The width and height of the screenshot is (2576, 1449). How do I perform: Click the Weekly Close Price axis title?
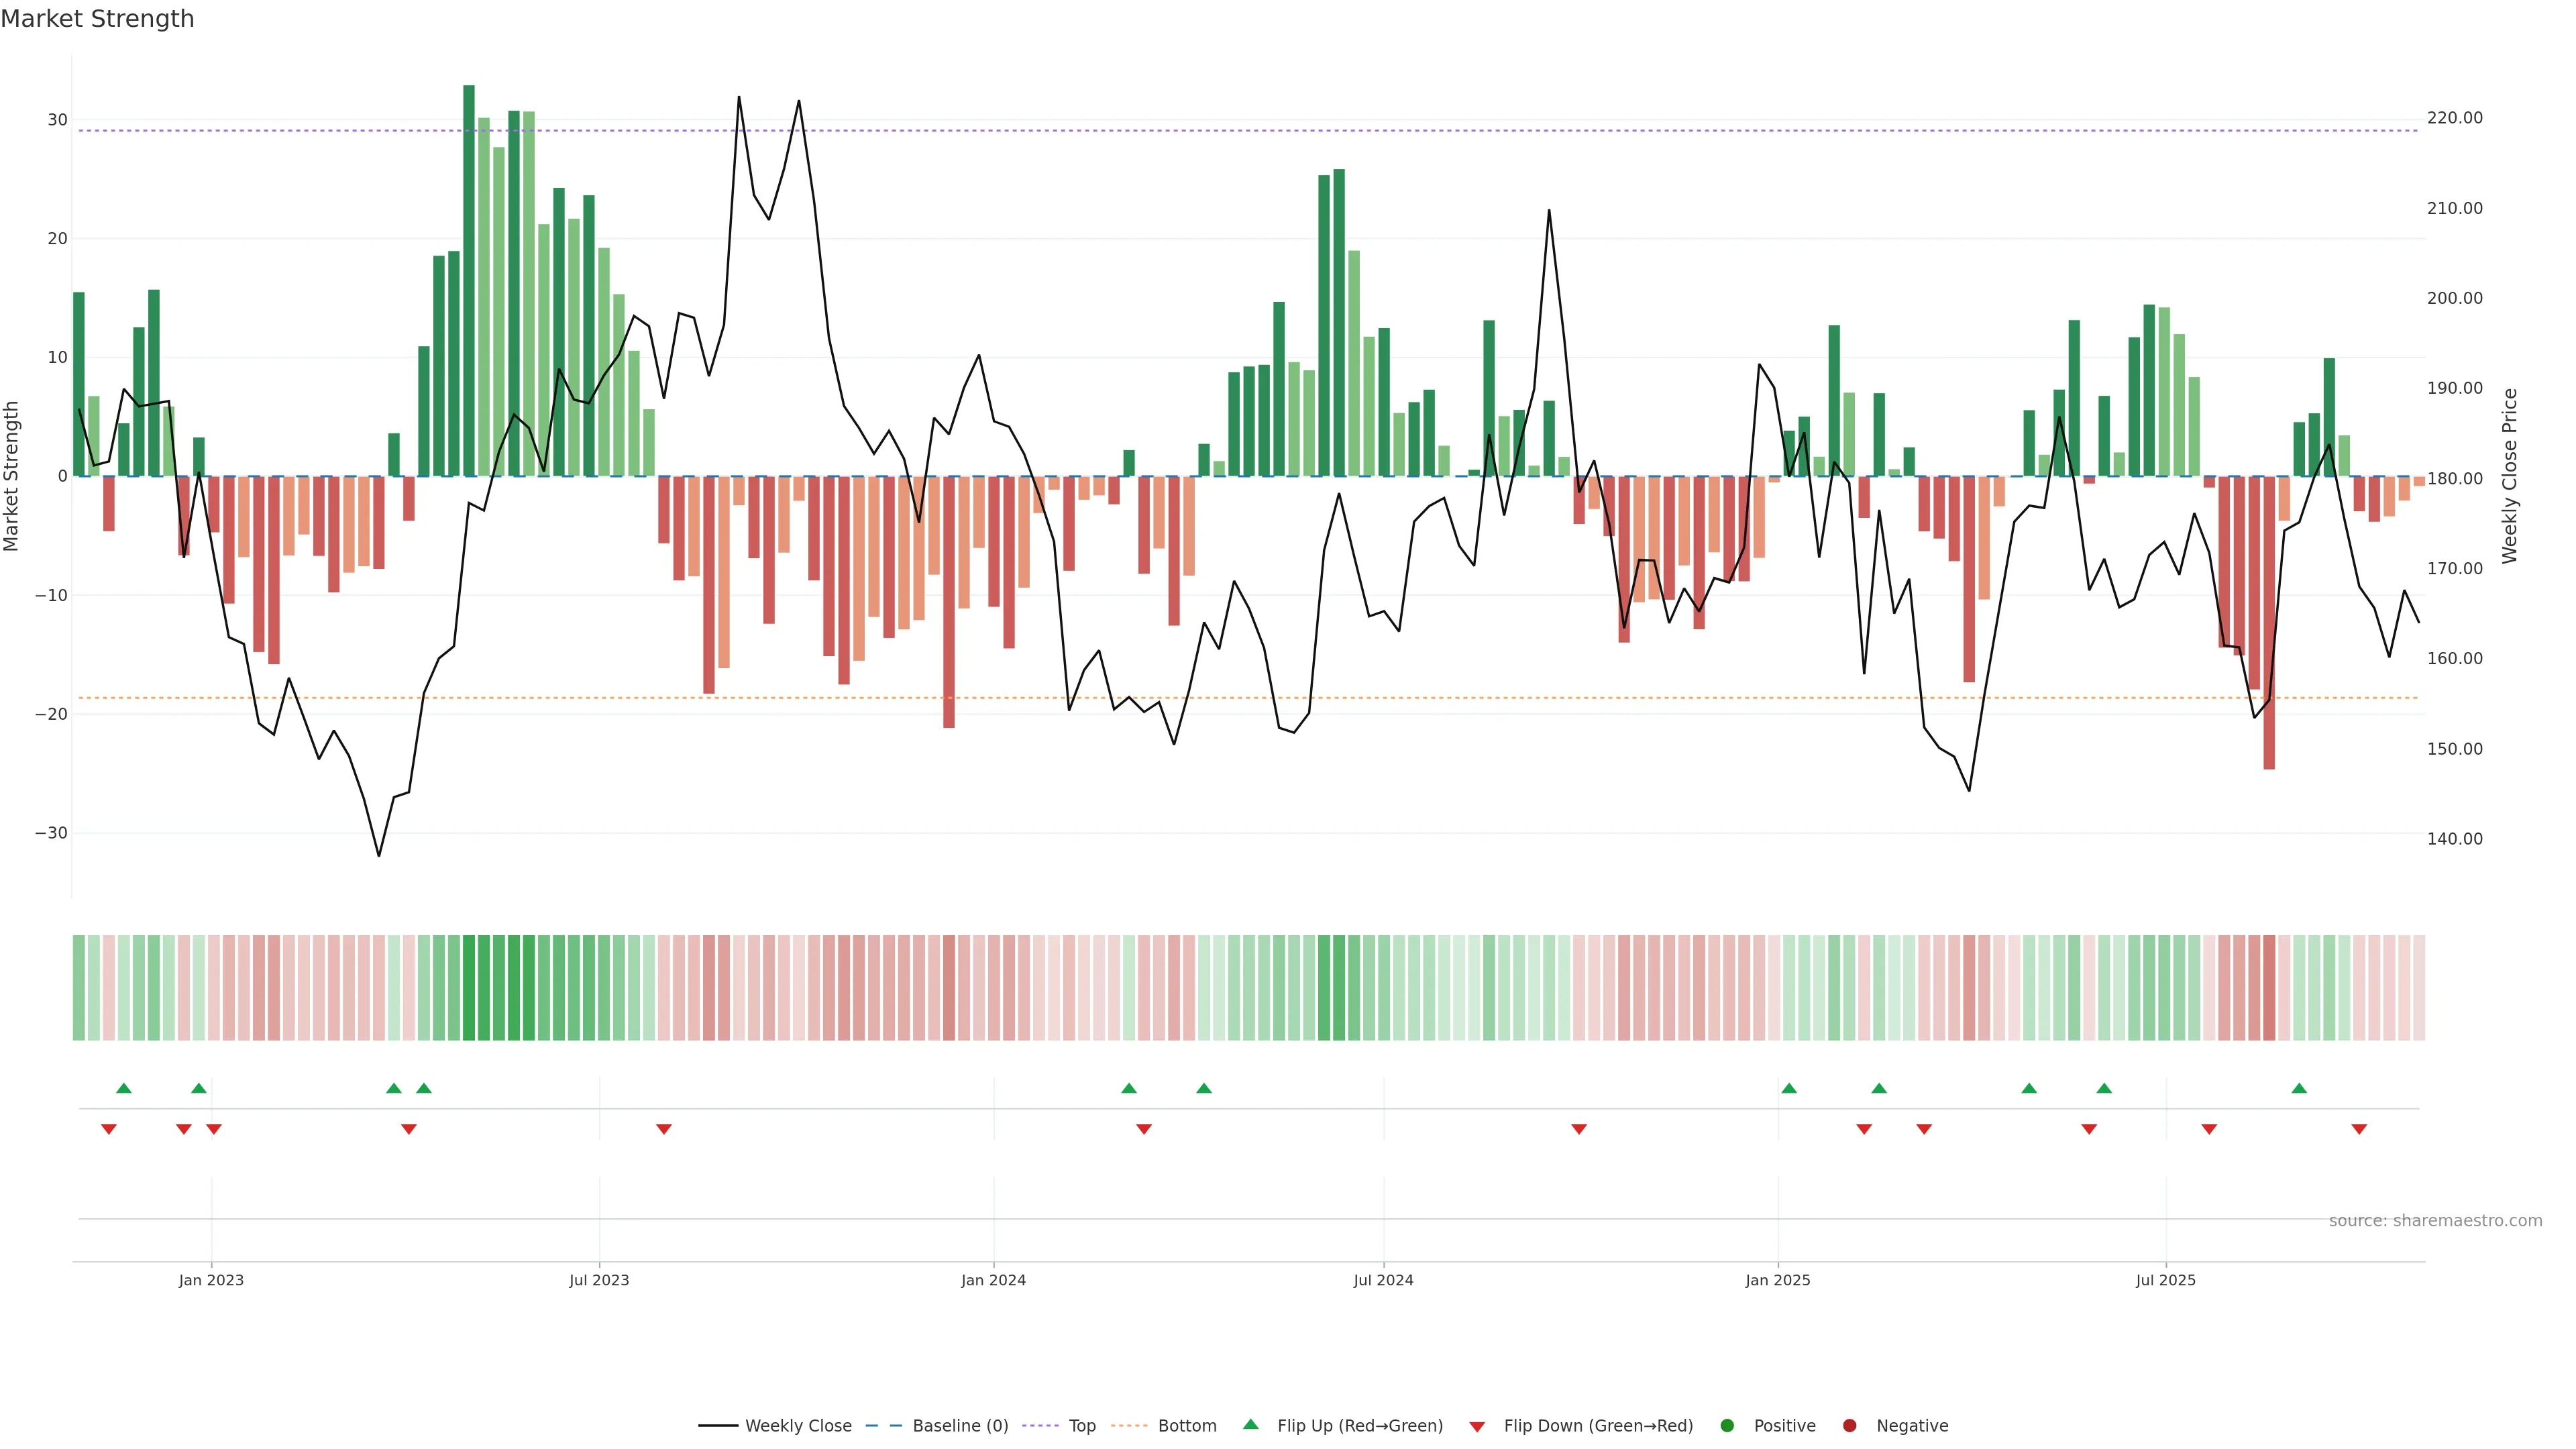(x=2510, y=476)
